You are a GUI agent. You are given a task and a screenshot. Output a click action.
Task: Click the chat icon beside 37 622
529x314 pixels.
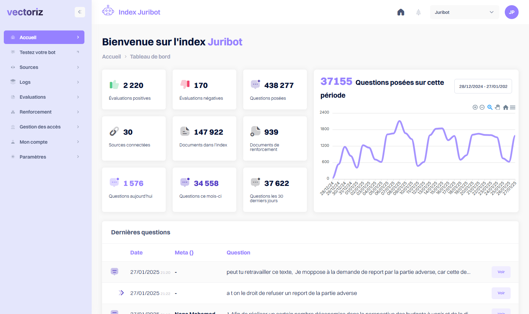click(x=255, y=182)
